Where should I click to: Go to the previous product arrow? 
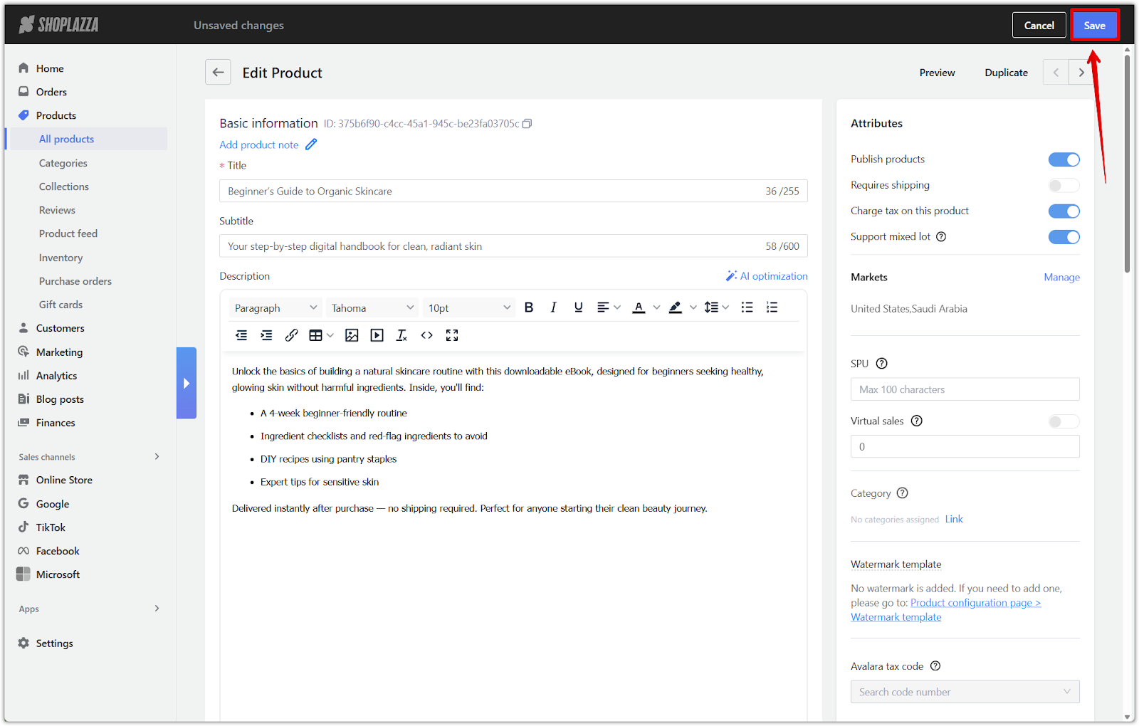[1056, 73]
